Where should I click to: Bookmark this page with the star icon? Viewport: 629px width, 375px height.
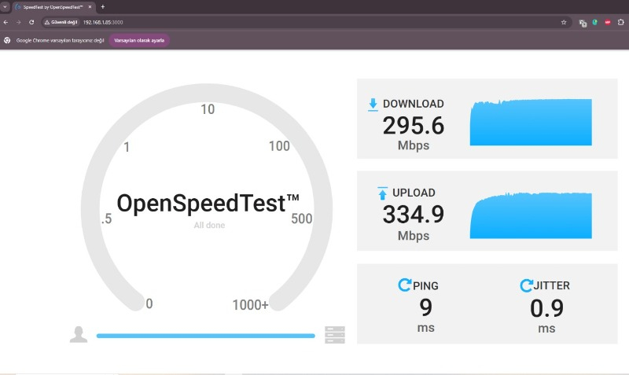point(564,23)
